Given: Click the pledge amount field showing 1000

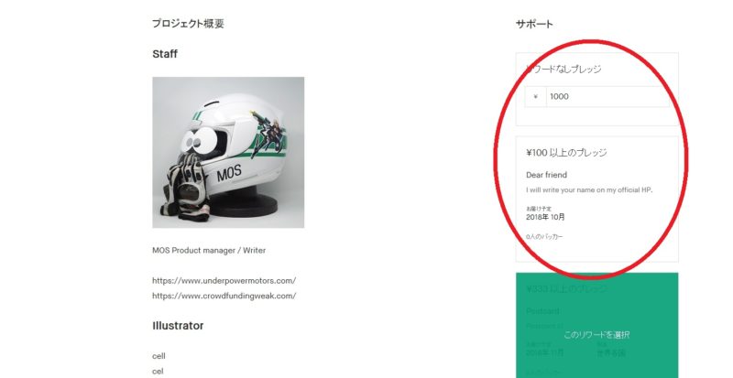Looking at the screenshot, I should [607, 97].
